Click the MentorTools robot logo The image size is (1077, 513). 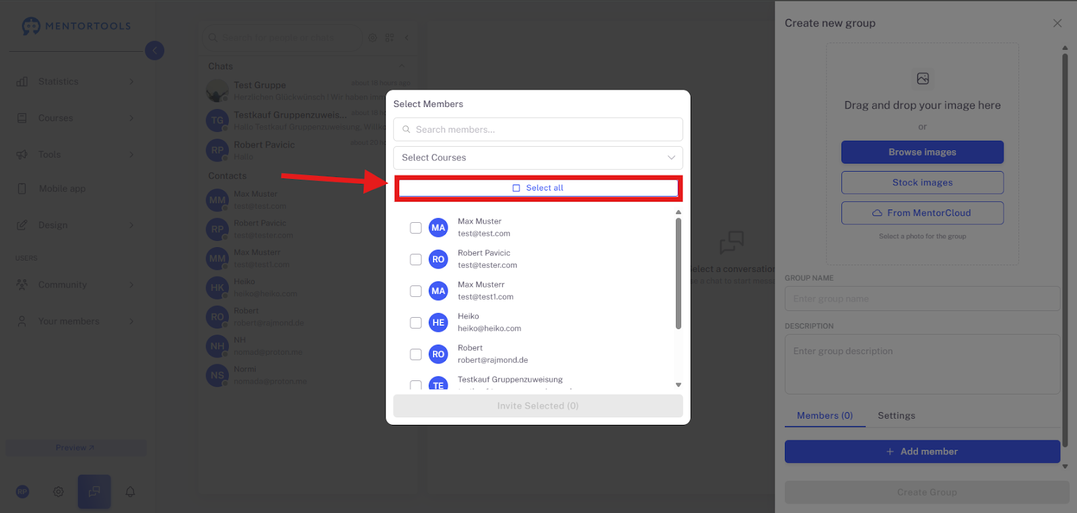point(31,26)
